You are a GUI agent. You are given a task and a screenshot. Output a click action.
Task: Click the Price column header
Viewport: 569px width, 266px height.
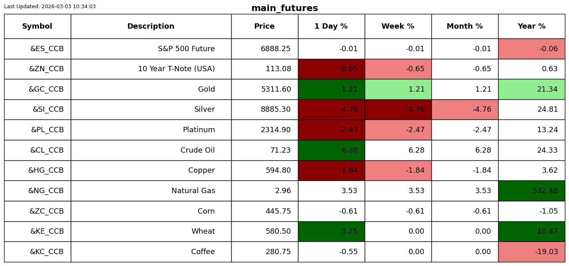click(264, 27)
